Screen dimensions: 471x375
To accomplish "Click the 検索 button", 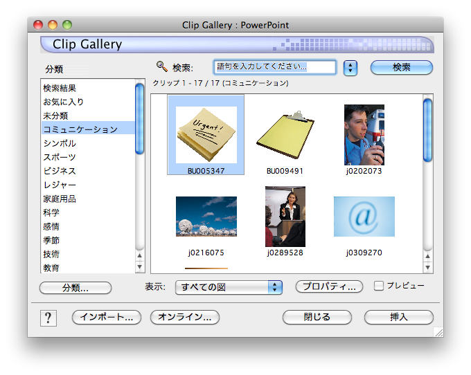I will (x=402, y=68).
